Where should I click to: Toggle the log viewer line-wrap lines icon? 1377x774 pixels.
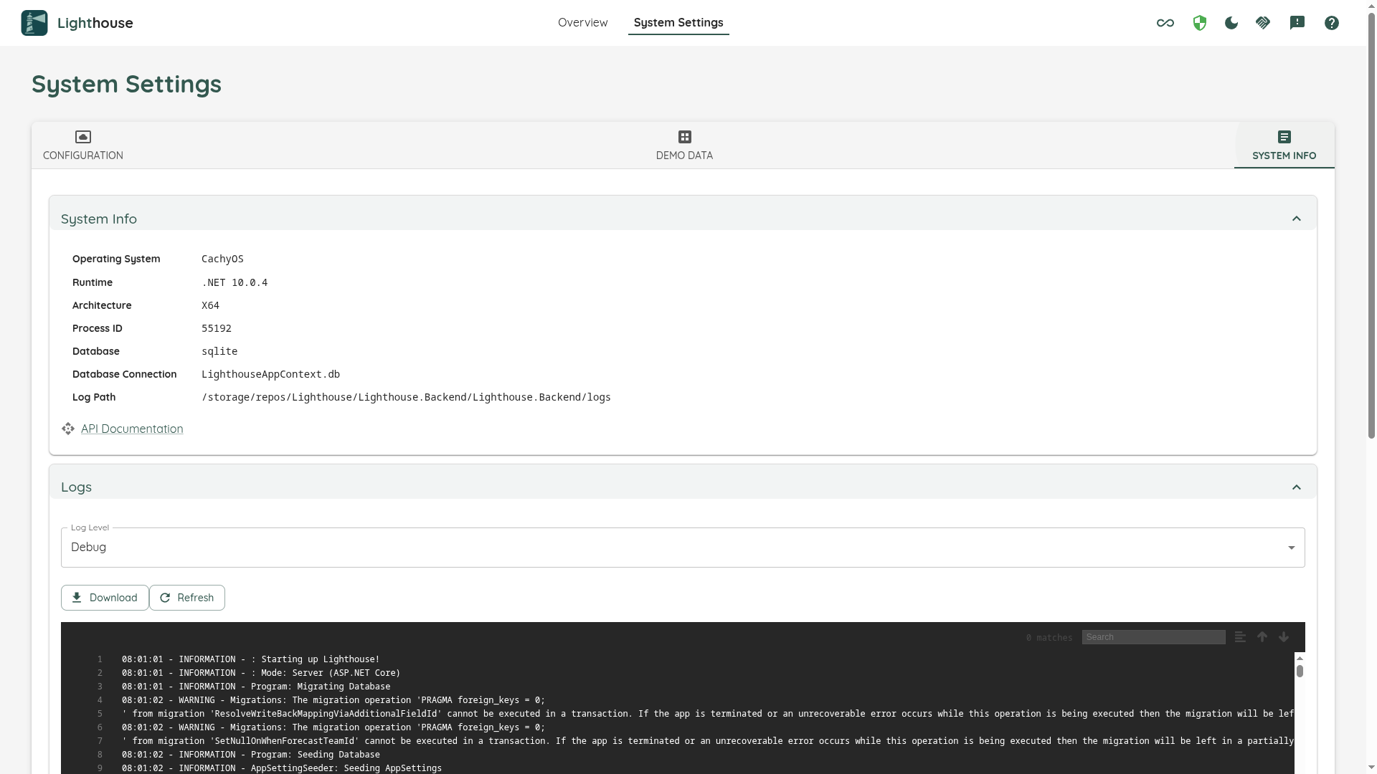tap(1240, 637)
